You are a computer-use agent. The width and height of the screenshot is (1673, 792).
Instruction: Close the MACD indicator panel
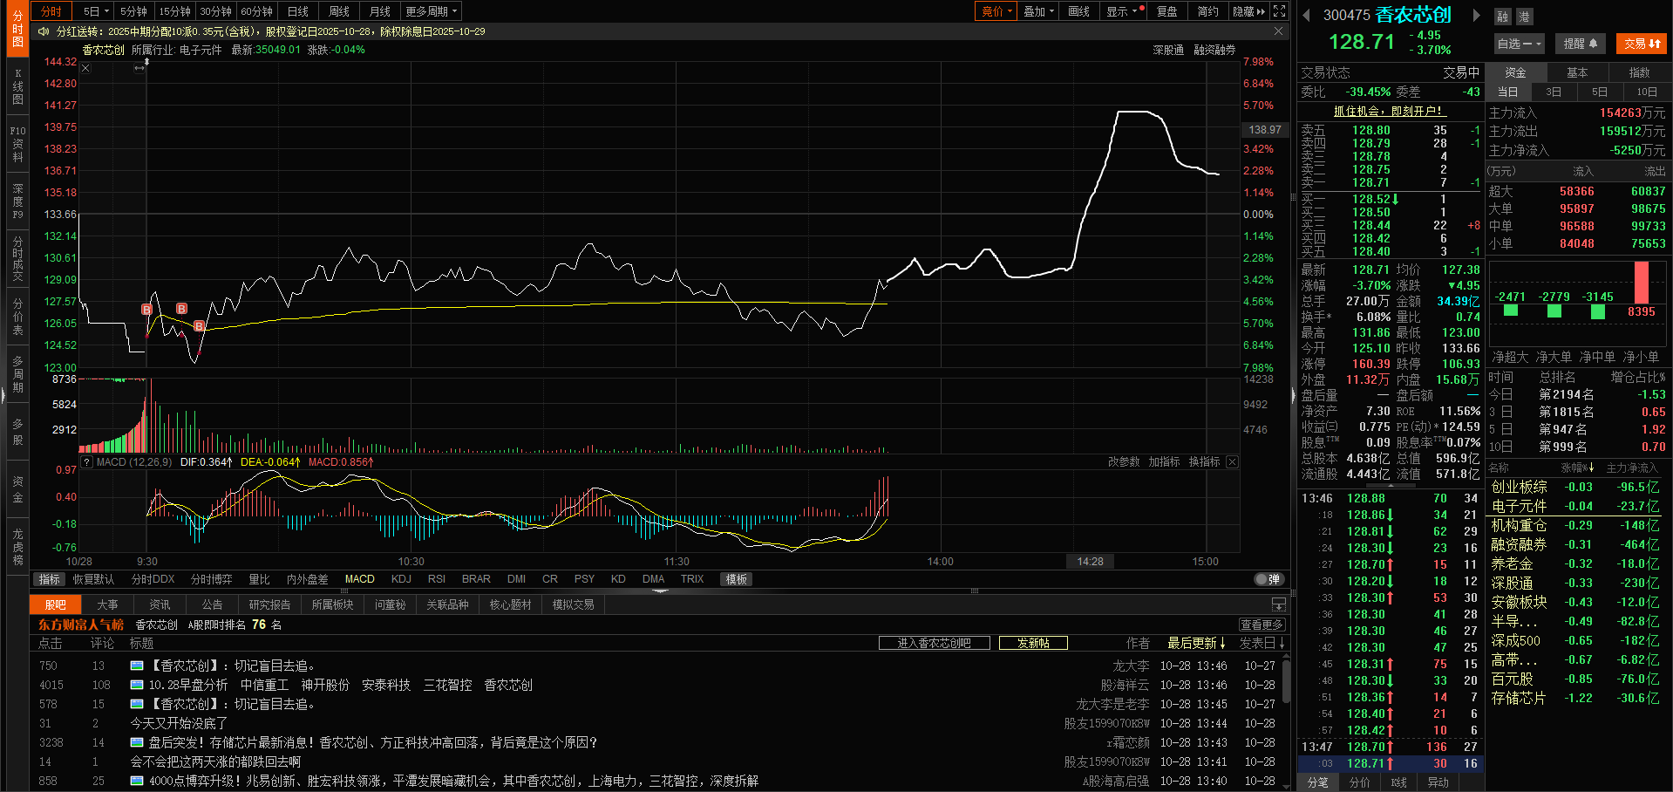click(x=1232, y=462)
